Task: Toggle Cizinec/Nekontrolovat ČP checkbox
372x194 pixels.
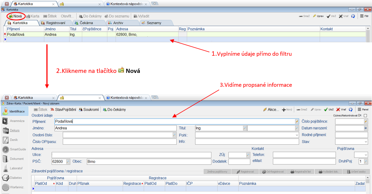Action: point(365,116)
